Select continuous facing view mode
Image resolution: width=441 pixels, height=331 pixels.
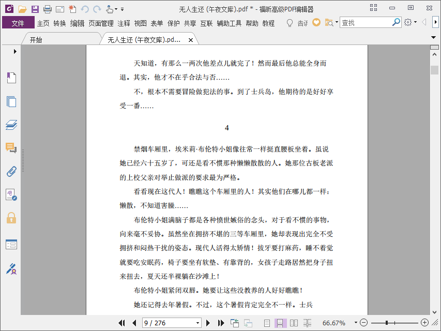tap(307, 323)
